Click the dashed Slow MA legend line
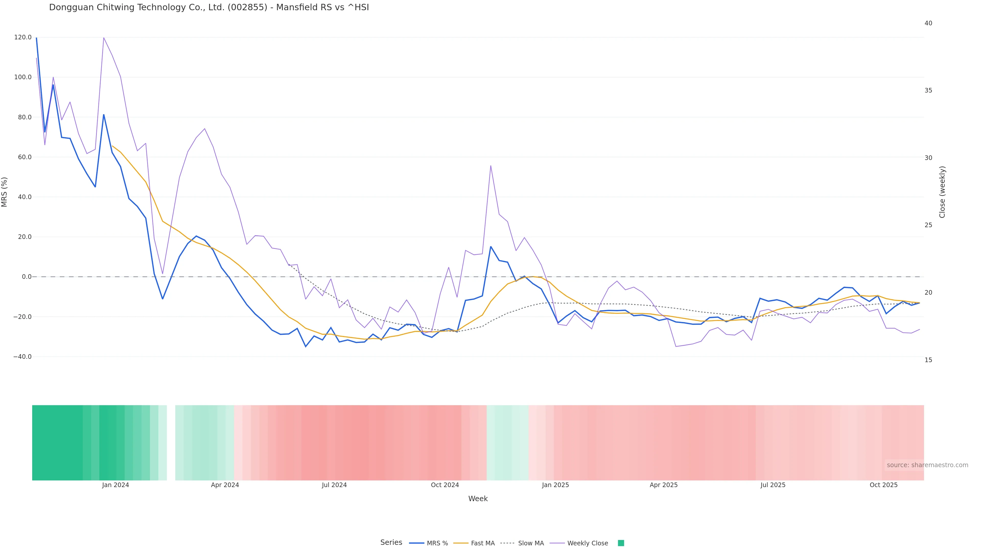The image size is (981, 552). point(508,543)
